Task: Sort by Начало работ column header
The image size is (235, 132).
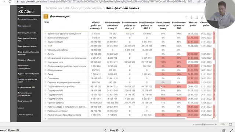Action: click(193, 24)
